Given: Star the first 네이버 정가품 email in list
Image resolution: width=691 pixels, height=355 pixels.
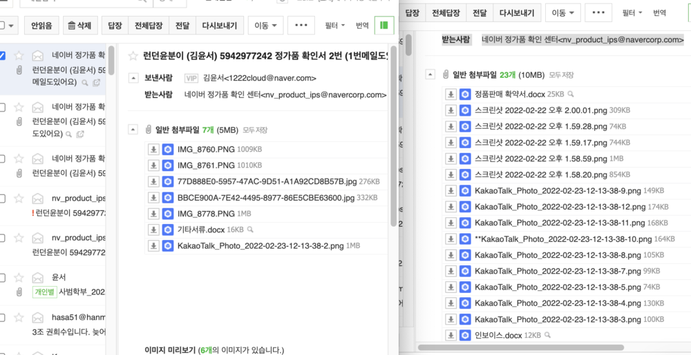Looking at the screenshot, I should tap(19, 54).
